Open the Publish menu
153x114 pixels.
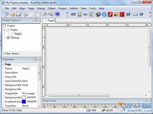point(74,8)
